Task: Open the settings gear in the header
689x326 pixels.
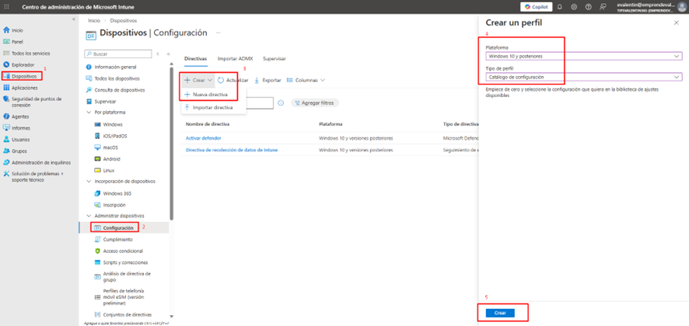Action: point(574,7)
